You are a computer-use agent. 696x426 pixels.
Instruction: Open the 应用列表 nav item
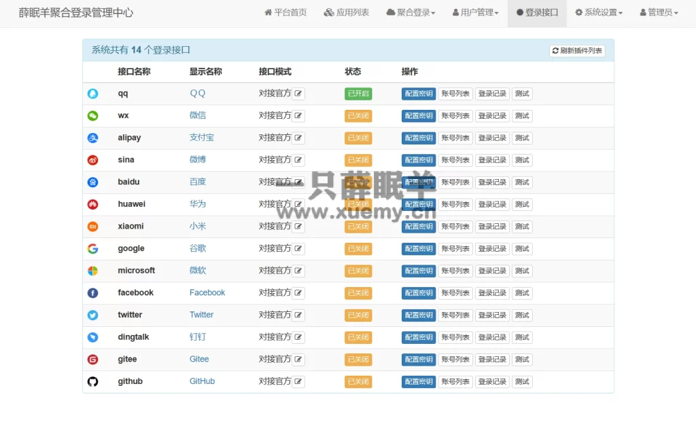(x=346, y=12)
